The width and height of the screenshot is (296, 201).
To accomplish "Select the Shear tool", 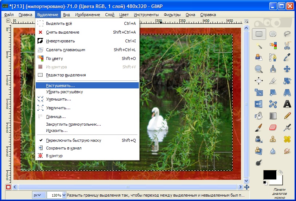I will pos(273,92).
